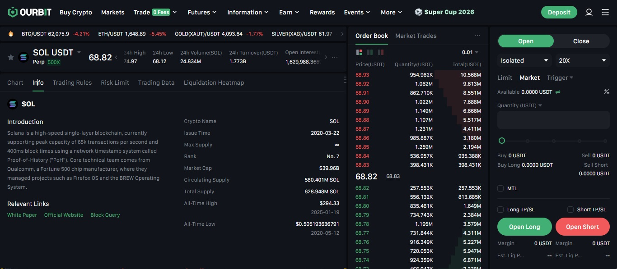Open the Isolated margin mode dropdown
The width and height of the screenshot is (617, 269).
(x=524, y=60)
